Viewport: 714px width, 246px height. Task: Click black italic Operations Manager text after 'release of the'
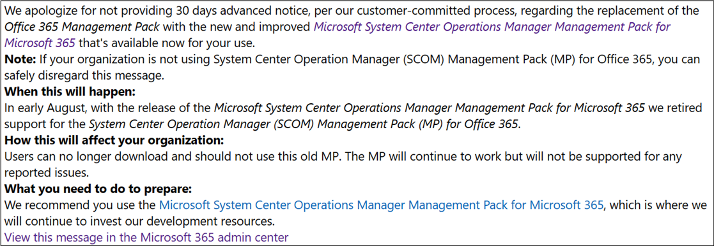[x=429, y=108]
